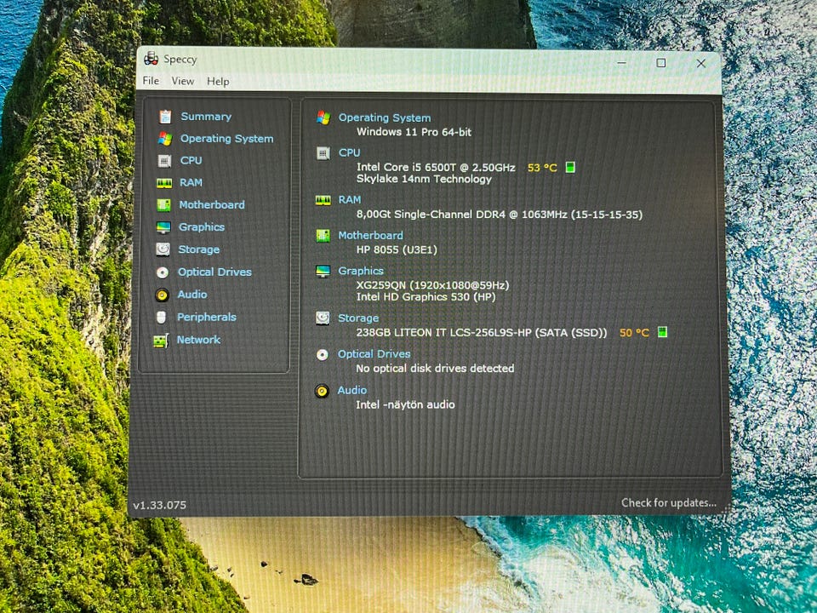The width and height of the screenshot is (817, 613).
Task: Open the Help menu
Action: (x=218, y=82)
